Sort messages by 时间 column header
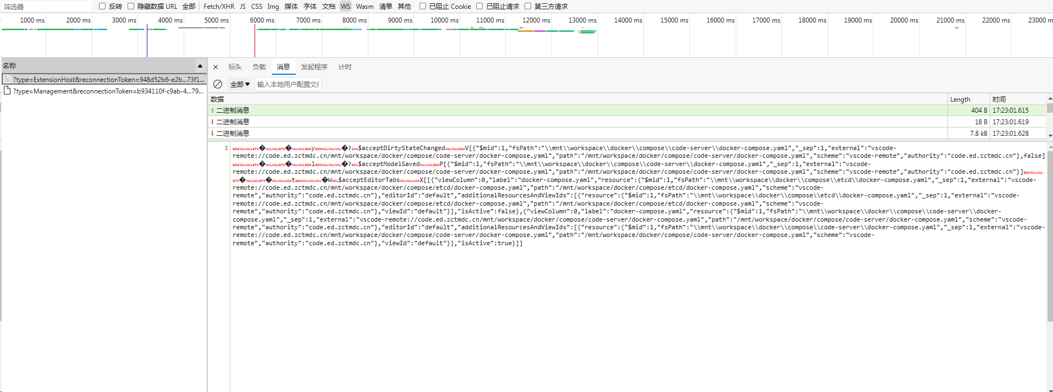The width and height of the screenshot is (1053, 392). 1018,100
